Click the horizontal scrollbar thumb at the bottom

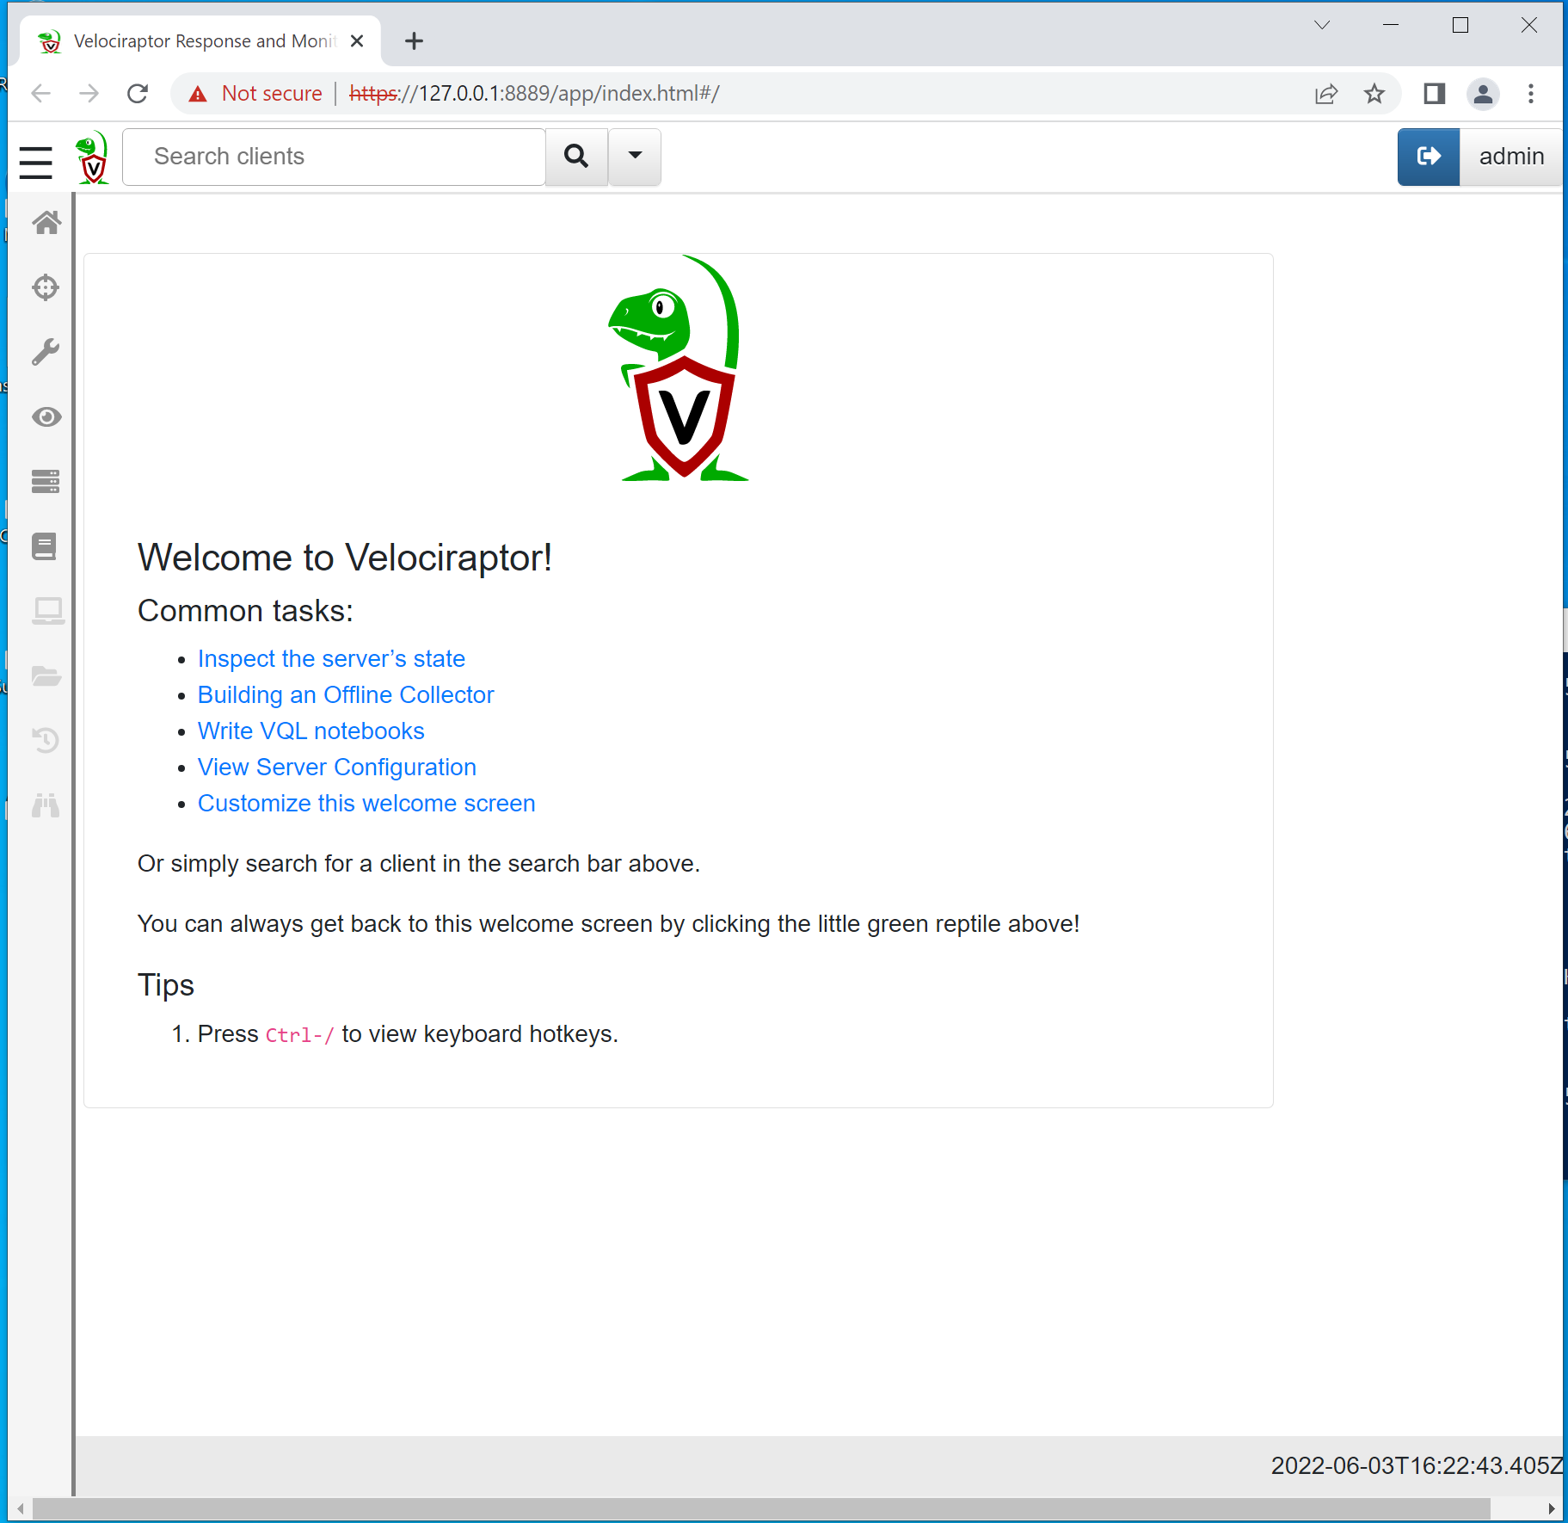pyautogui.click(x=761, y=1508)
